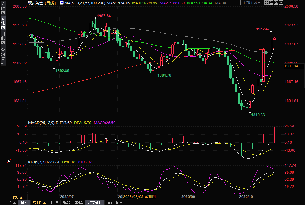This screenshot has height=205, width=305.
Task: Click the 【日线】 period label beside 现货黄金
Action: 49,3
